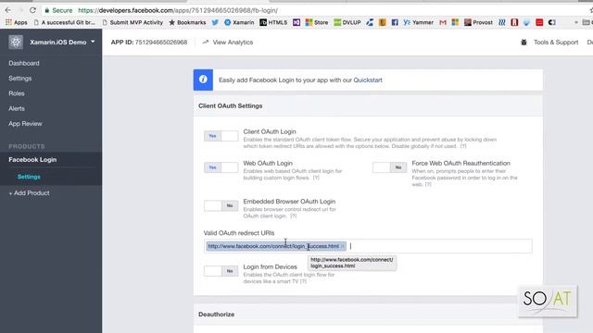Viewport: 593px width, 333px height.
Task: Click the Client OAuth Settings heading
Action: click(231, 106)
